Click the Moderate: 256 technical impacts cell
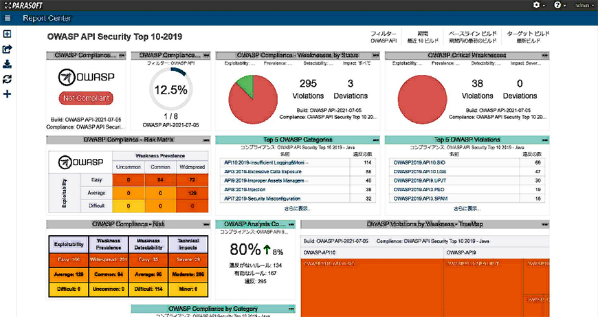This screenshot has height=317, width=598. [188, 274]
